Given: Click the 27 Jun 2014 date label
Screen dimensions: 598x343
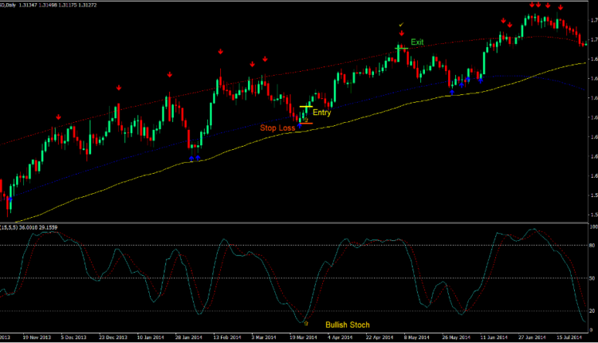Looking at the screenshot, I should point(529,337).
